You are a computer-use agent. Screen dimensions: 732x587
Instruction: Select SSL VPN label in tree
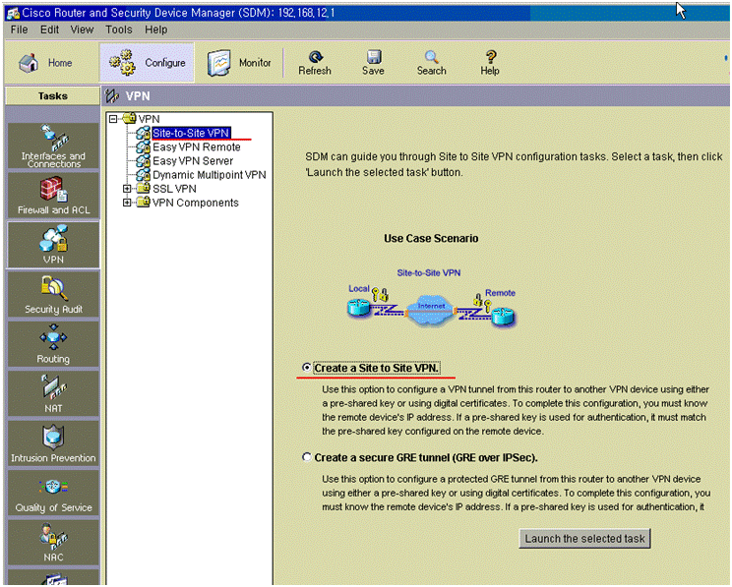(174, 189)
